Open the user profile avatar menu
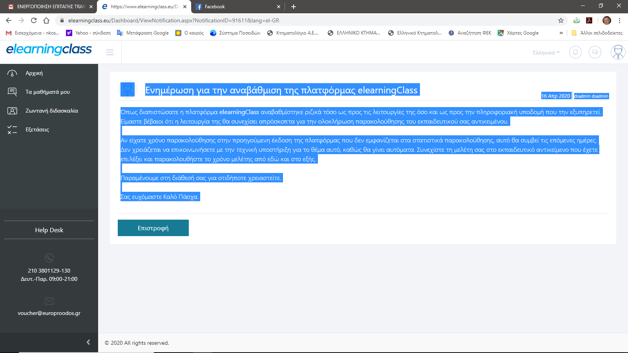628x353 pixels. 618,52
